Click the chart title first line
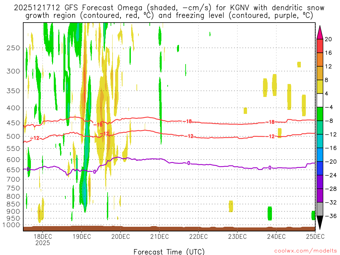This screenshot has height=255, width=340. click(169, 8)
